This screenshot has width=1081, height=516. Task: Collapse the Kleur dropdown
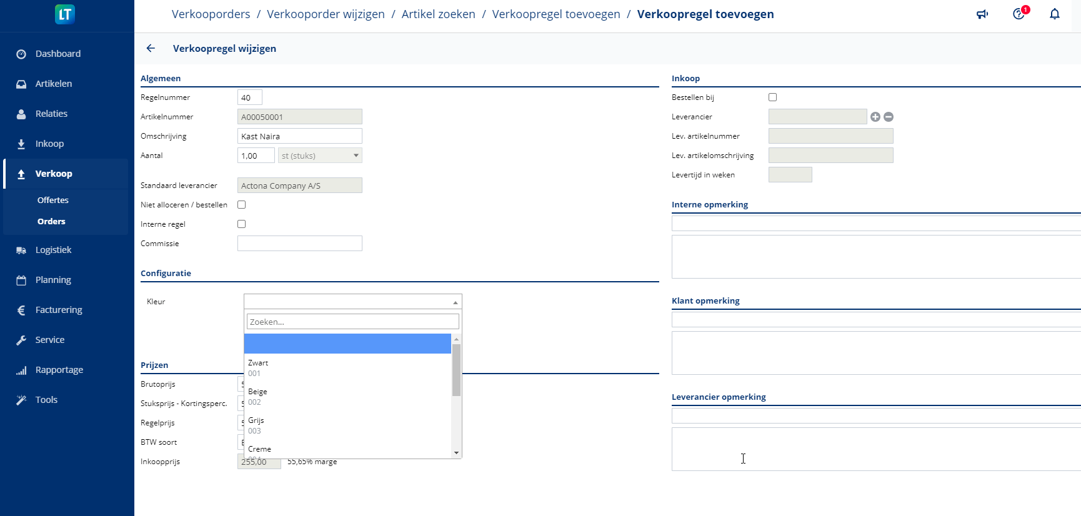click(x=456, y=302)
